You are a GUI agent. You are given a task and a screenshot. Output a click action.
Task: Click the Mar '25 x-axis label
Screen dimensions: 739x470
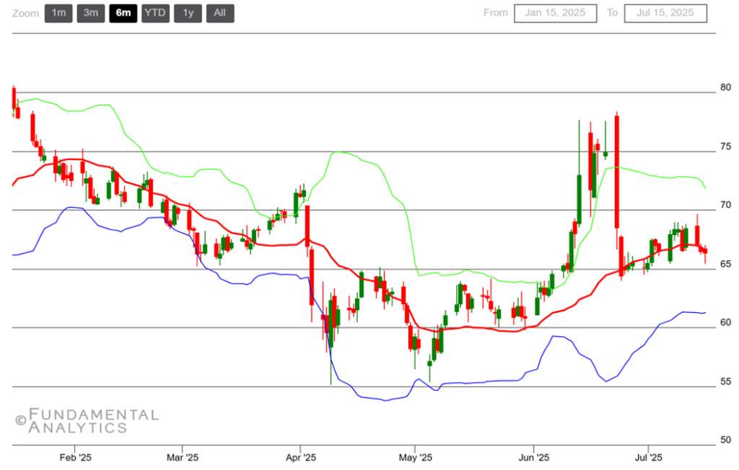tap(183, 457)
